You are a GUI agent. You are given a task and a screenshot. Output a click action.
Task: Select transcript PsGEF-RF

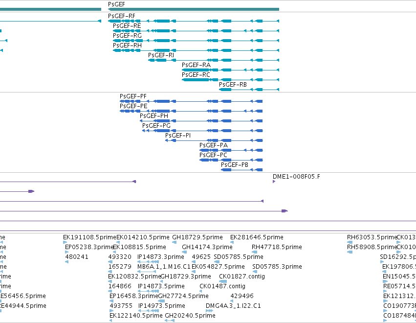point(194,21)
